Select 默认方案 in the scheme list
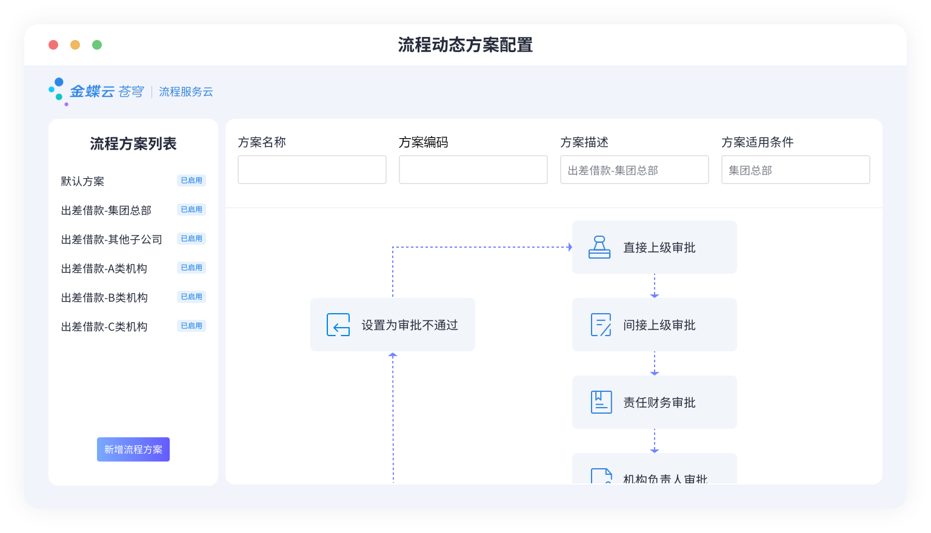This screenshot has width=931, height=533. (82, 181)
